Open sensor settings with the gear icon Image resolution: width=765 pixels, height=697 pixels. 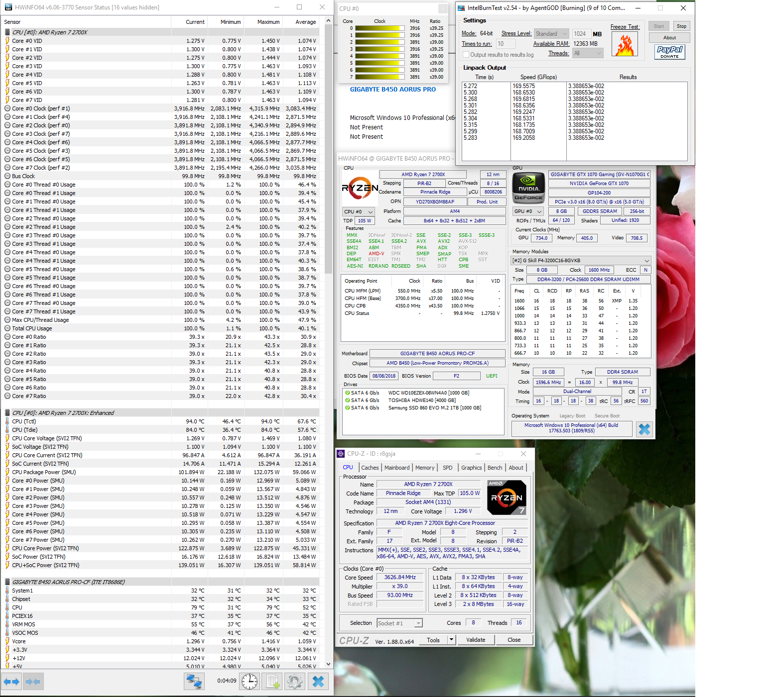pyautogui.click(x=295, y=682)
